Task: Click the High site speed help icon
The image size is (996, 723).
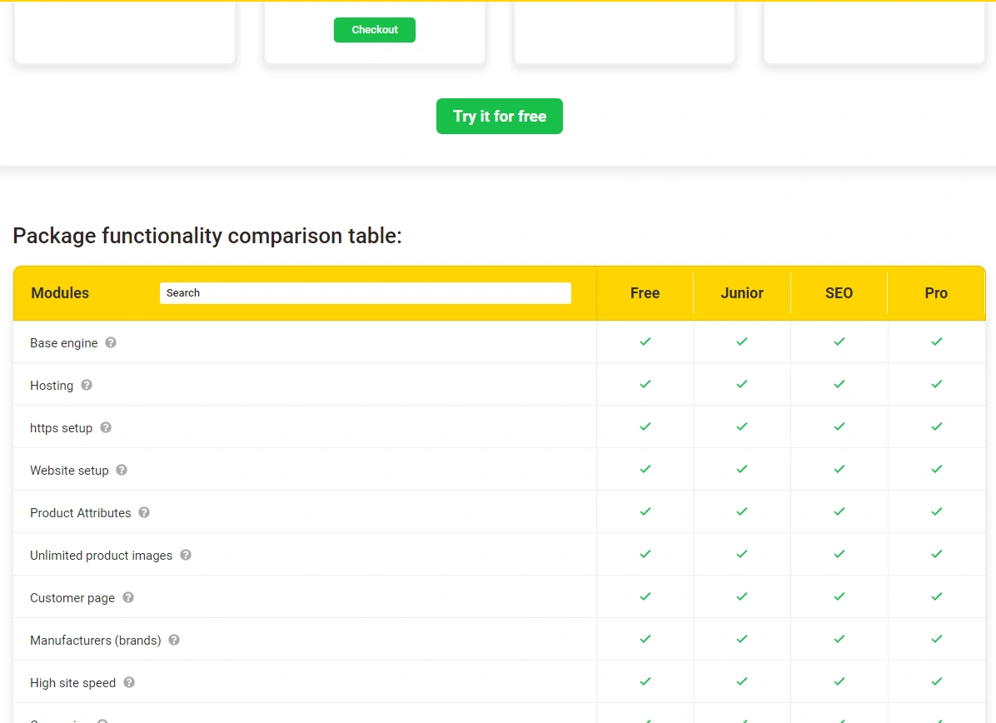Action: point(129,682)
